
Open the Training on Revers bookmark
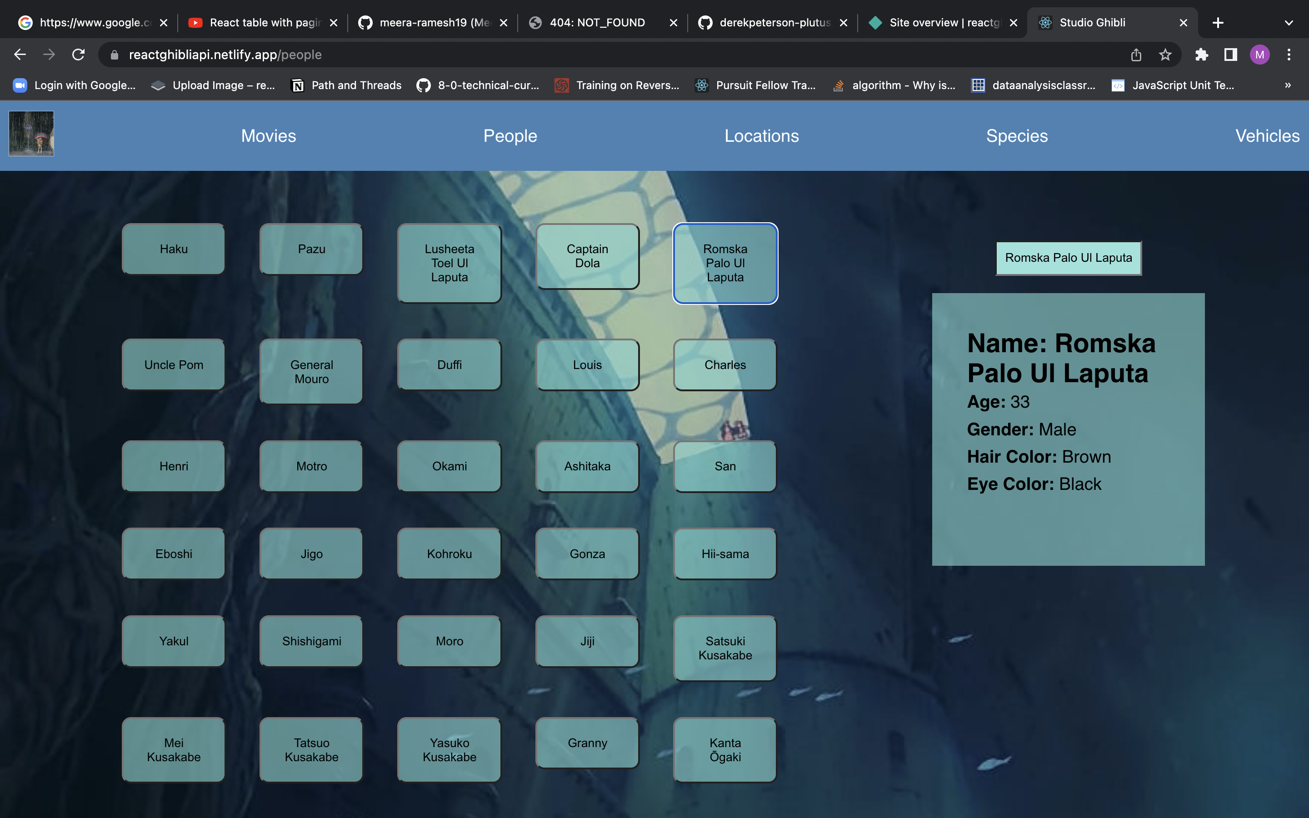point(617,85)
